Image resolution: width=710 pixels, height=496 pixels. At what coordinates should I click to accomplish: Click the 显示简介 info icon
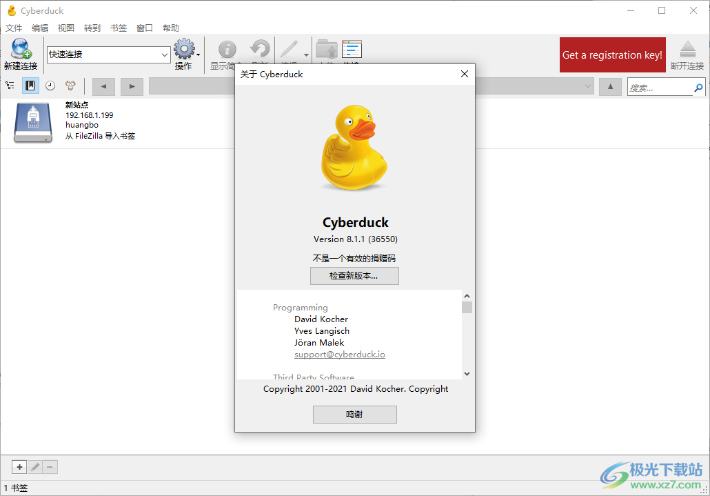227,50
